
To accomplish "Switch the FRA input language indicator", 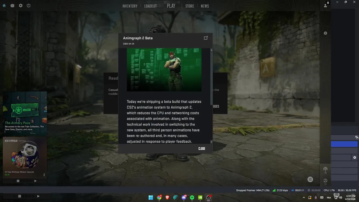I will [x=329, y=198].
